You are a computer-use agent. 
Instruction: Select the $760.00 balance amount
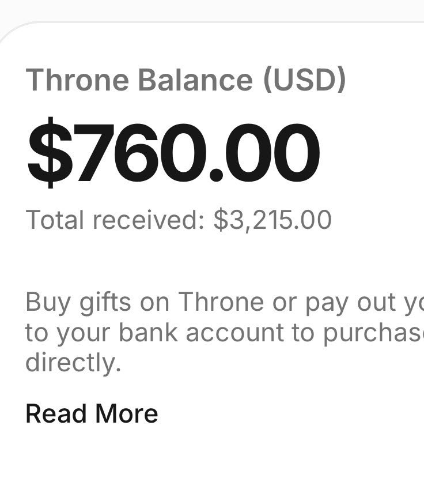[x=173, y=153]
